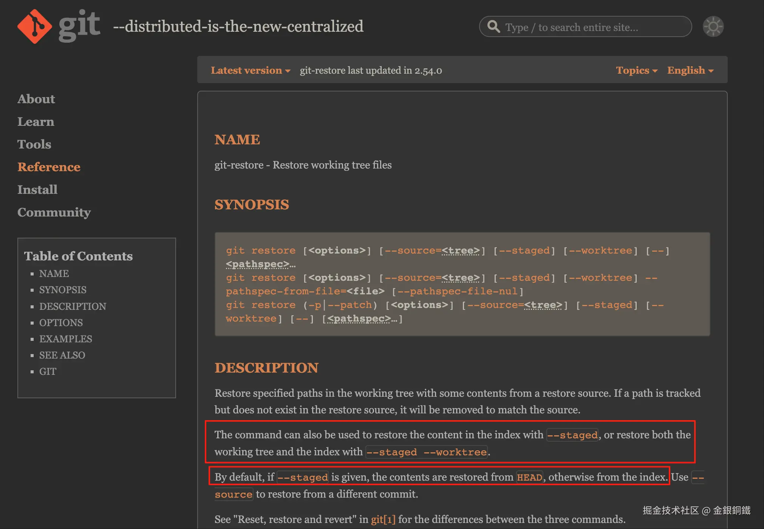Viewport: 764px width, 529px height.
Task: Jump to DESCRIPTION in Table of Contents
Action: click(x=73, y=306)
